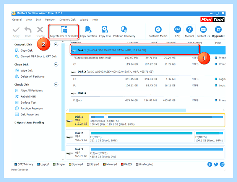Click the K:Диск(NTFS) block in disk map
Viewport: 237px width, 182px height.
(x=157, y=153)
